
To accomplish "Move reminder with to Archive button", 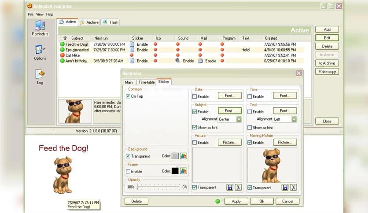I will [x=327, y=63].
